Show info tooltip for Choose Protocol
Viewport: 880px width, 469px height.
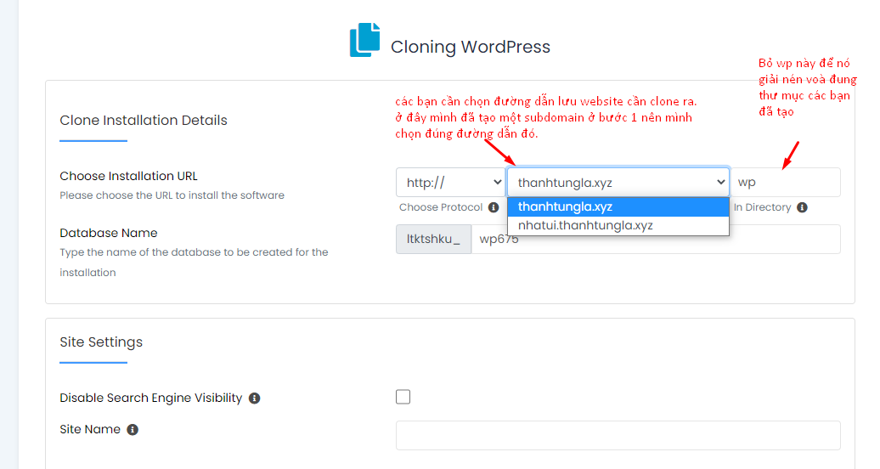(494, 207)
